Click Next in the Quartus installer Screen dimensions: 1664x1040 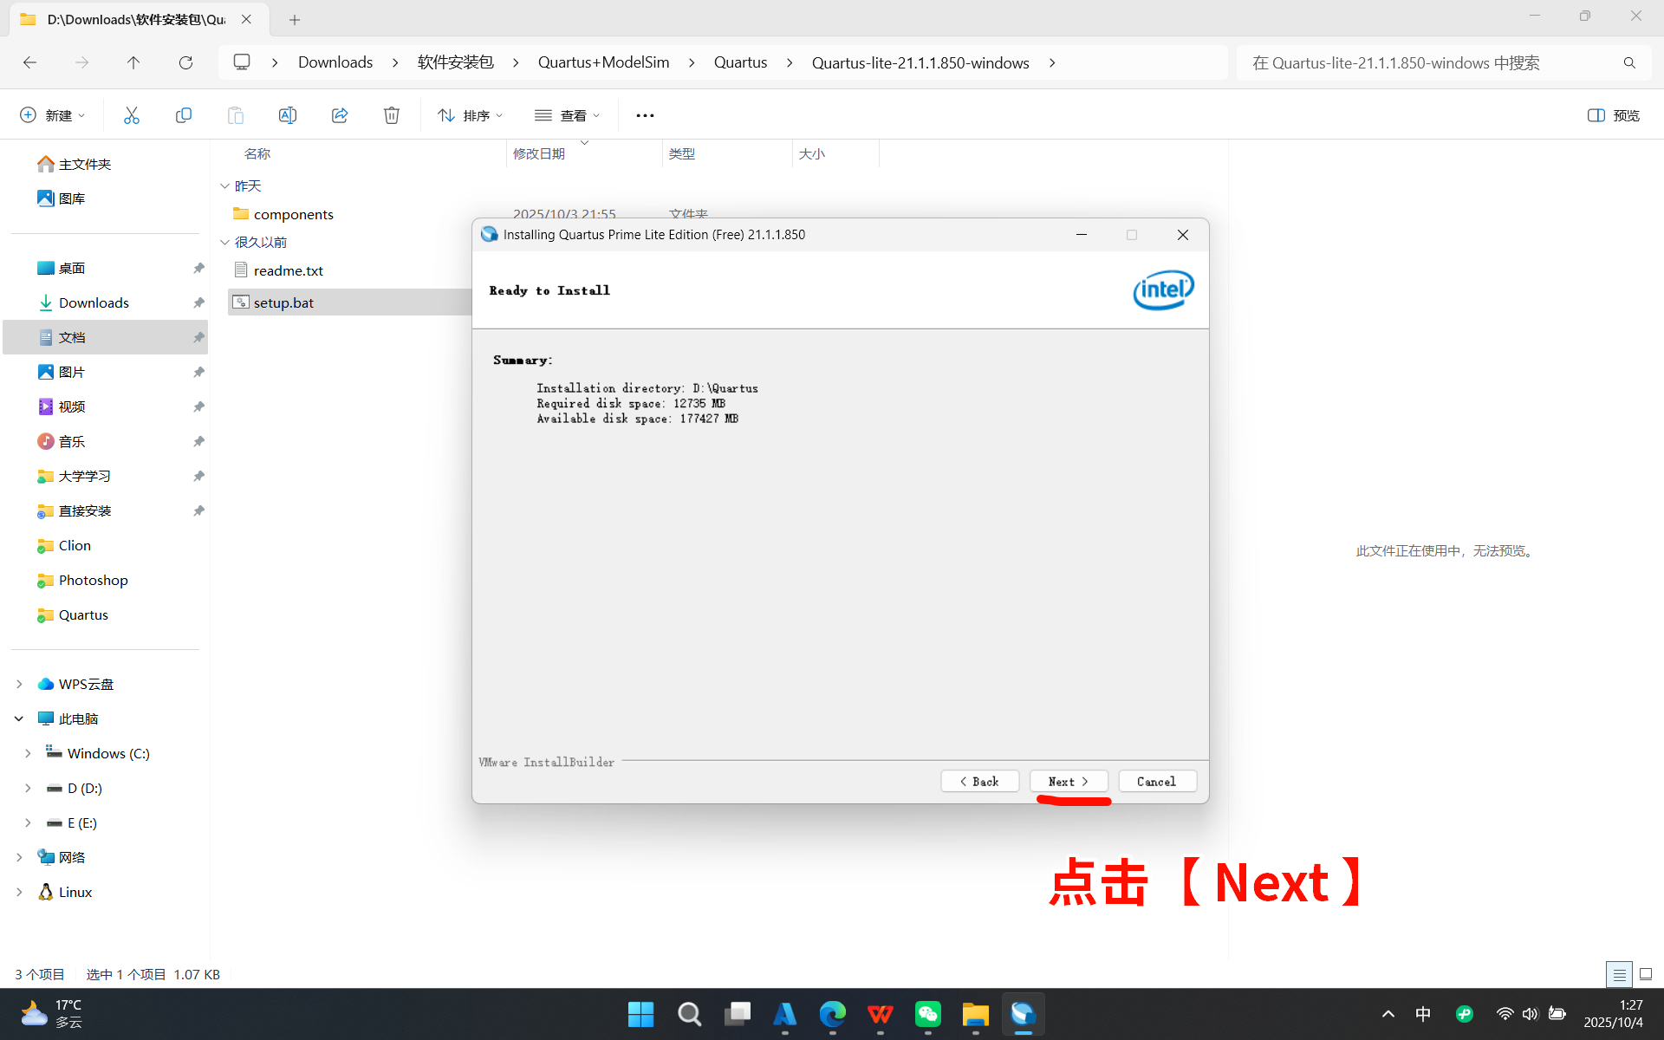[x=1069, y=781]
